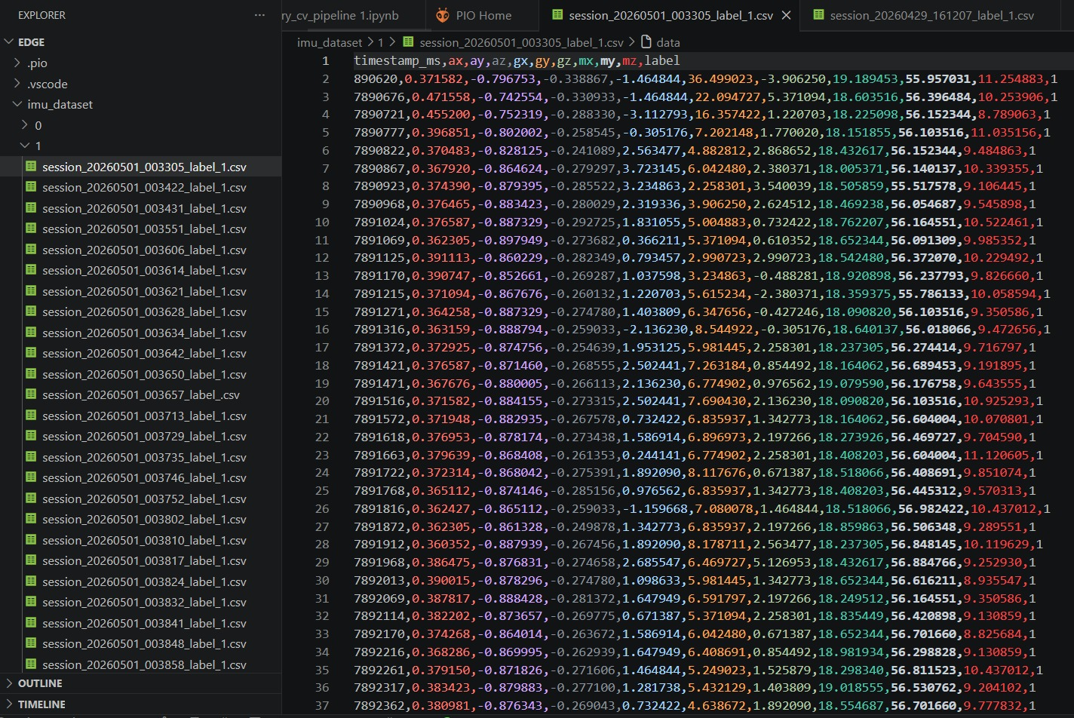This screenshot has height=718, width=1074.
Task: Open session_20260501_003713_label_1.csv file
Action: pyautogui.click(x=140, y=416)
